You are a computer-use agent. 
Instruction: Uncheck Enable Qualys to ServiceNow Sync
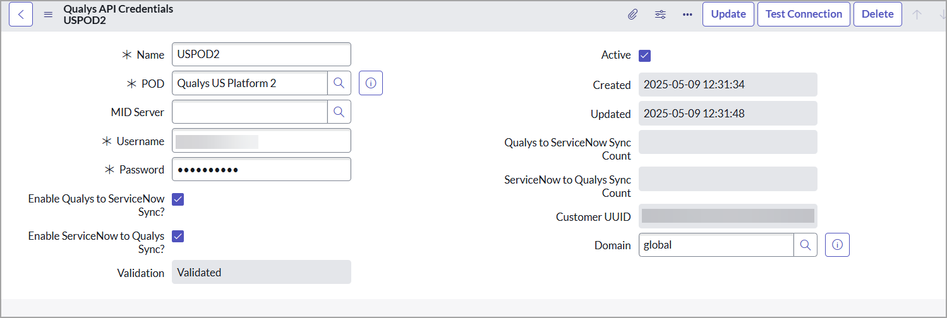tap(178, 199)
